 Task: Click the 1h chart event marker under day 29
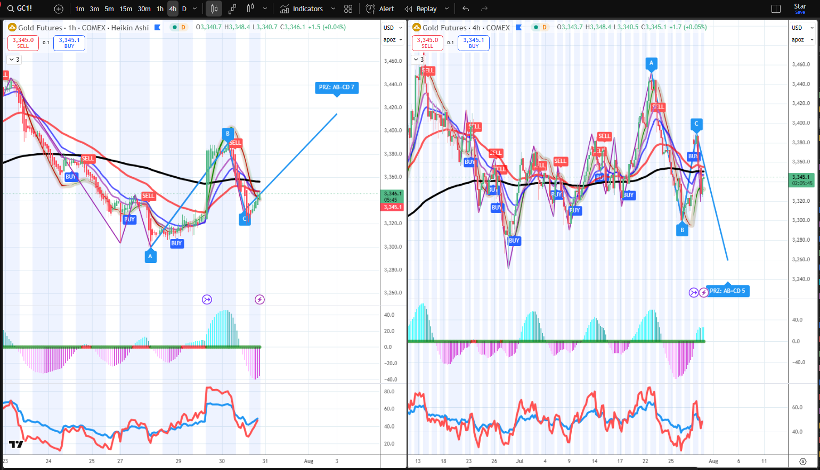pyautogui.click(x=207, y=300)
